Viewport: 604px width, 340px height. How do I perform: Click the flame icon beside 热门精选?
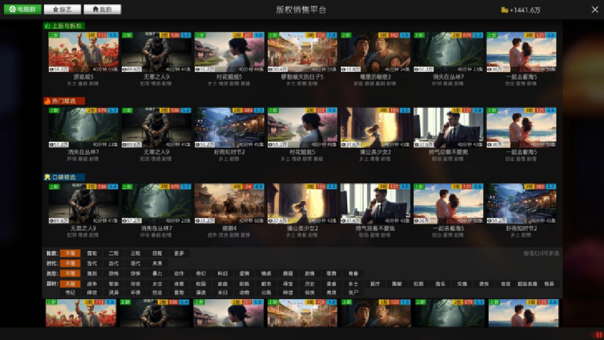[x=47, y=100]
